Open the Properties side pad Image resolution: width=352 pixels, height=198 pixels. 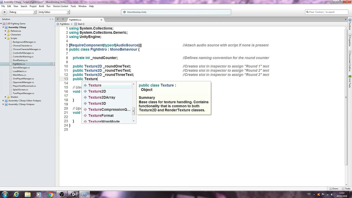[350, 40]
